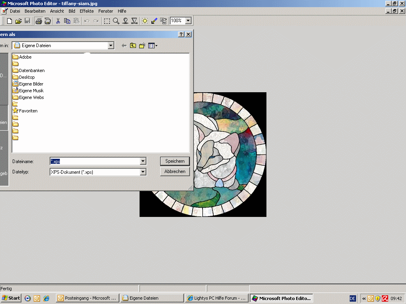Click the Rotate image toolbar icon
The height and width of the screenshot is (304, 406).
tap(163, 21)
